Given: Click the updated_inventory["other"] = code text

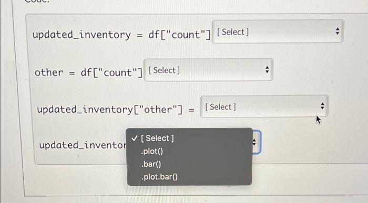Looking at the screenshot, I should click(x=116, y=110).
